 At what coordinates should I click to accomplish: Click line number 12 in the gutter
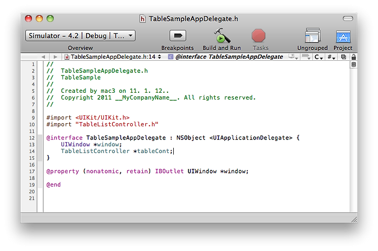pos(32,138)
